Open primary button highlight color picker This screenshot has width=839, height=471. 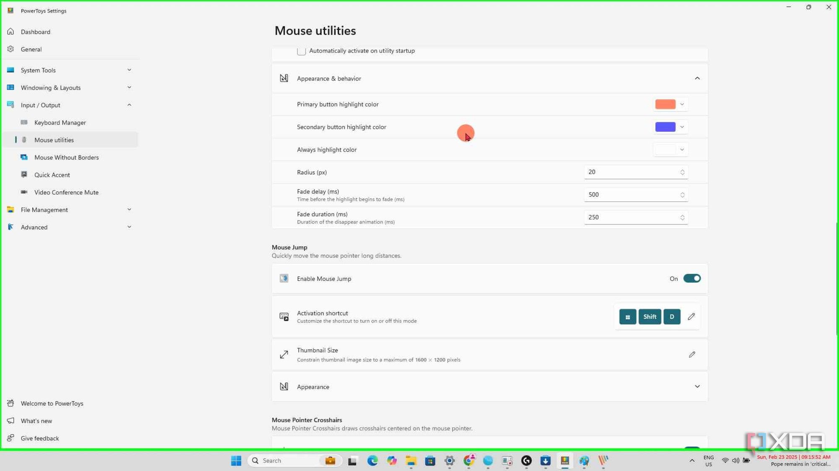point(670,104)
